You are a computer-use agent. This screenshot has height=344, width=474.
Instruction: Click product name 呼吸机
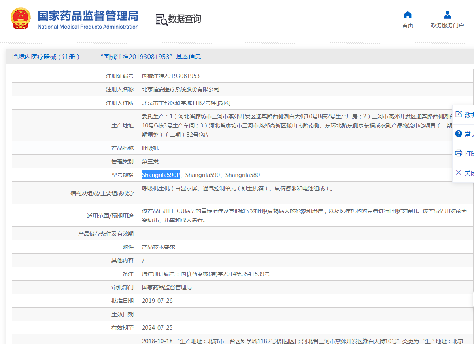click(x=150, y=148)
